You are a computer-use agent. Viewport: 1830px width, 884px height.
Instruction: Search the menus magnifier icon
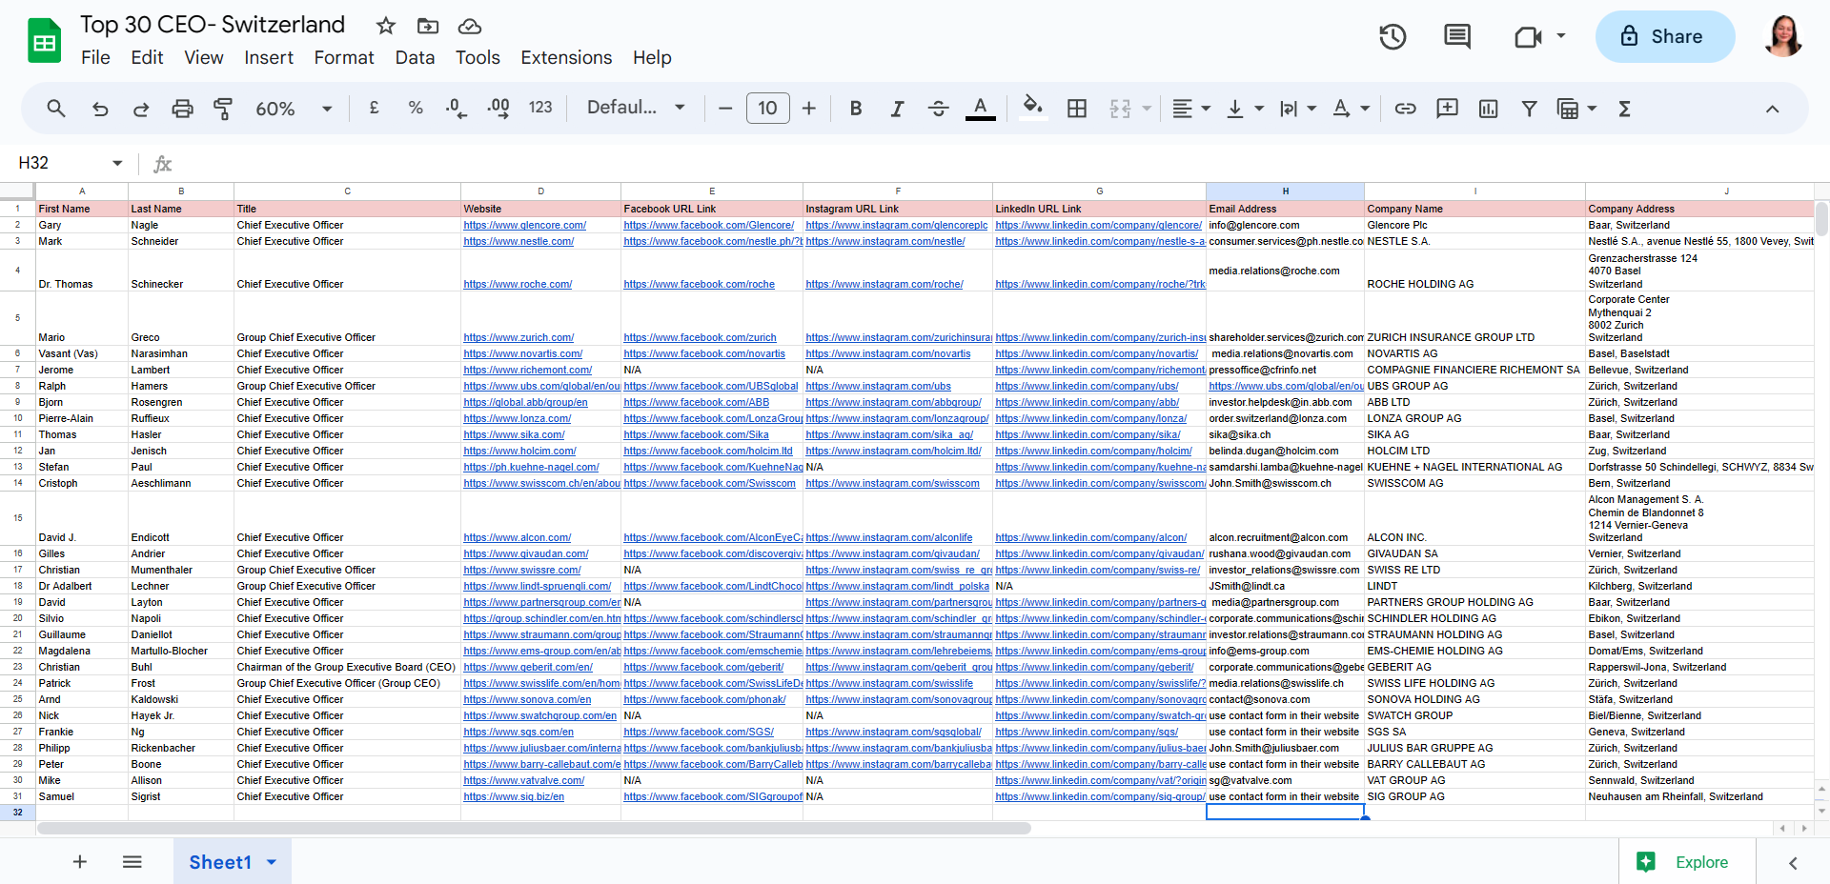click(x=56, y=109)
